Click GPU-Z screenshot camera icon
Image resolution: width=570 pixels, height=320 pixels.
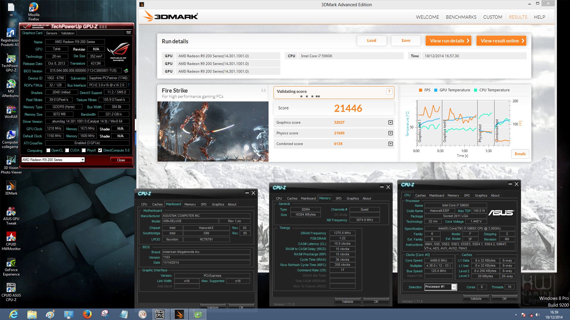[x=129, y=33]
